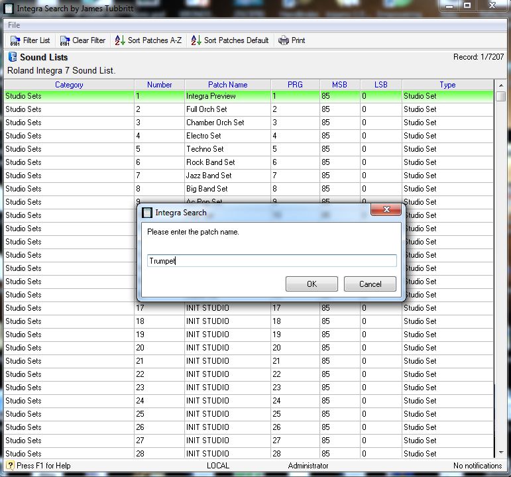Screen dimensions: 511x477
Task: Select INIT STUDIO row number 20
Action: pyautogui.click(x=249, y=348)
